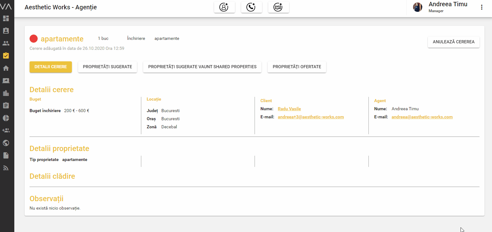Screen dimensions: 492x232
Task: Click the add meeting handshake icon button
Action: coord(278,7)
